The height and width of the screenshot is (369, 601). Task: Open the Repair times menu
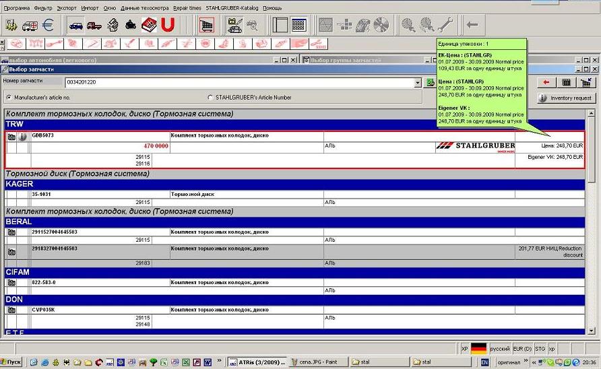click(x=187, y=7)
